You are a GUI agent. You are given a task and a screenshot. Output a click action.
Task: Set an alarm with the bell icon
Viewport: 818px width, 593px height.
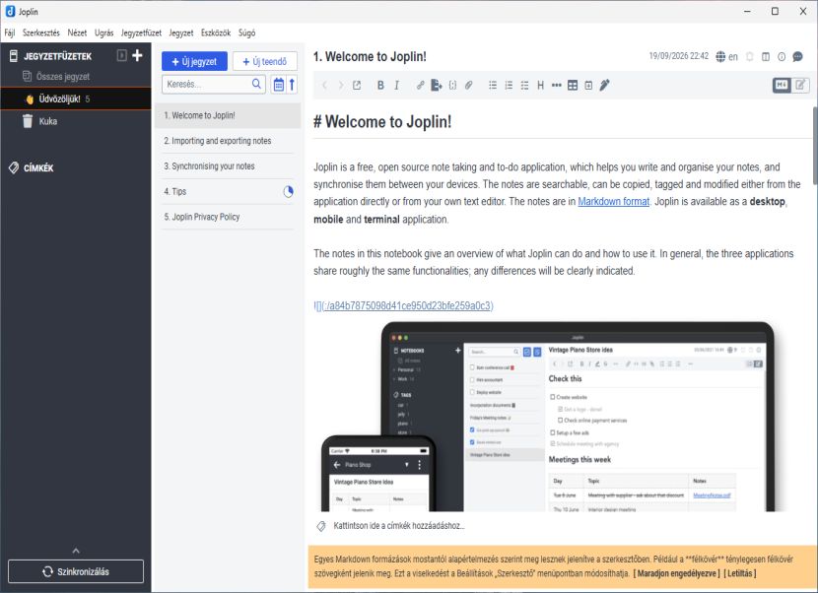pyautogui.click(x=750, y=56)
